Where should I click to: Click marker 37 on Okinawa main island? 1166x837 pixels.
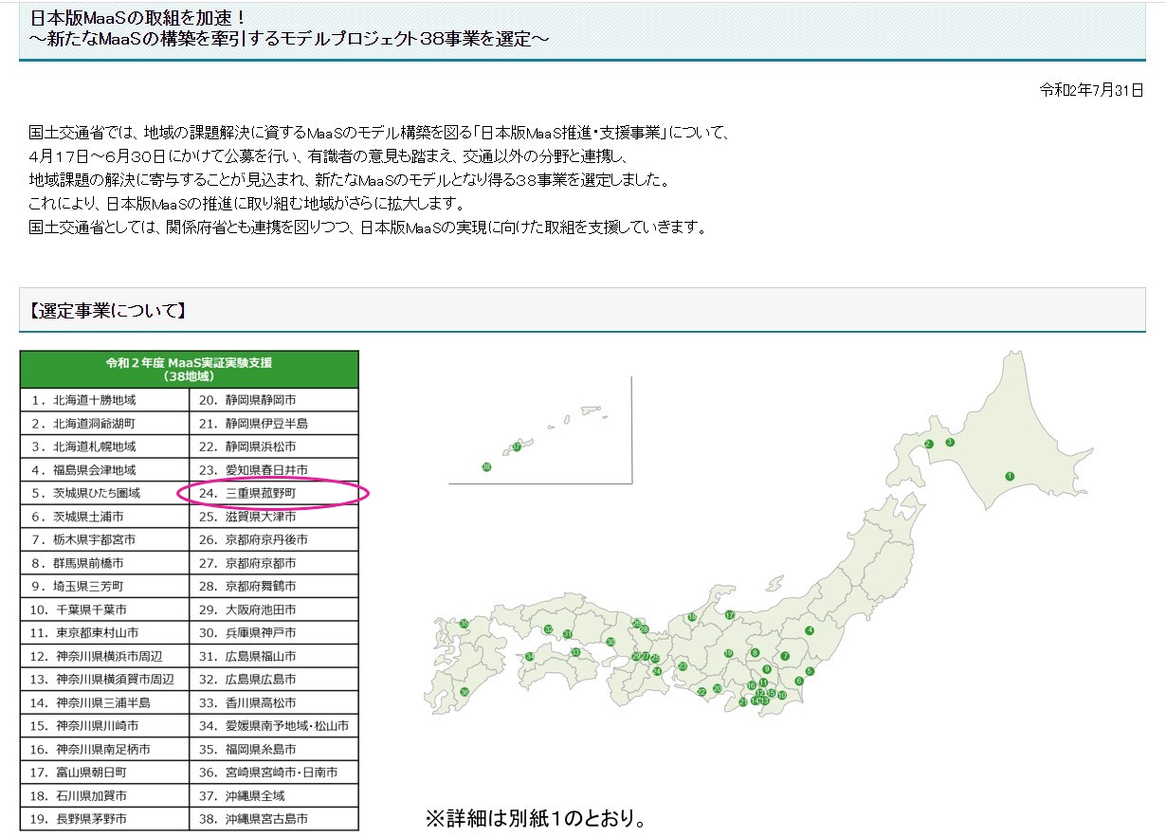(517, 447)
